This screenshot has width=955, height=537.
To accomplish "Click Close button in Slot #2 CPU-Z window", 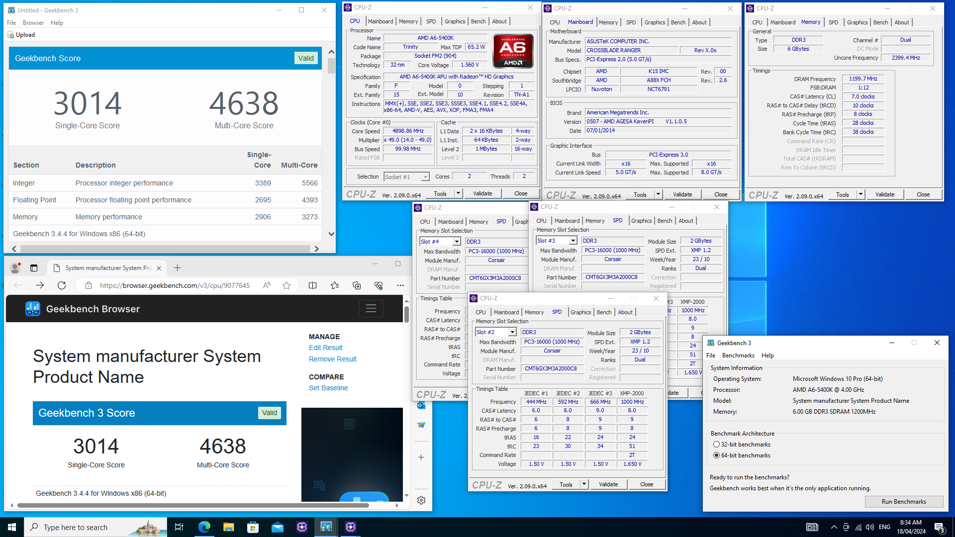I will (647, 484).
